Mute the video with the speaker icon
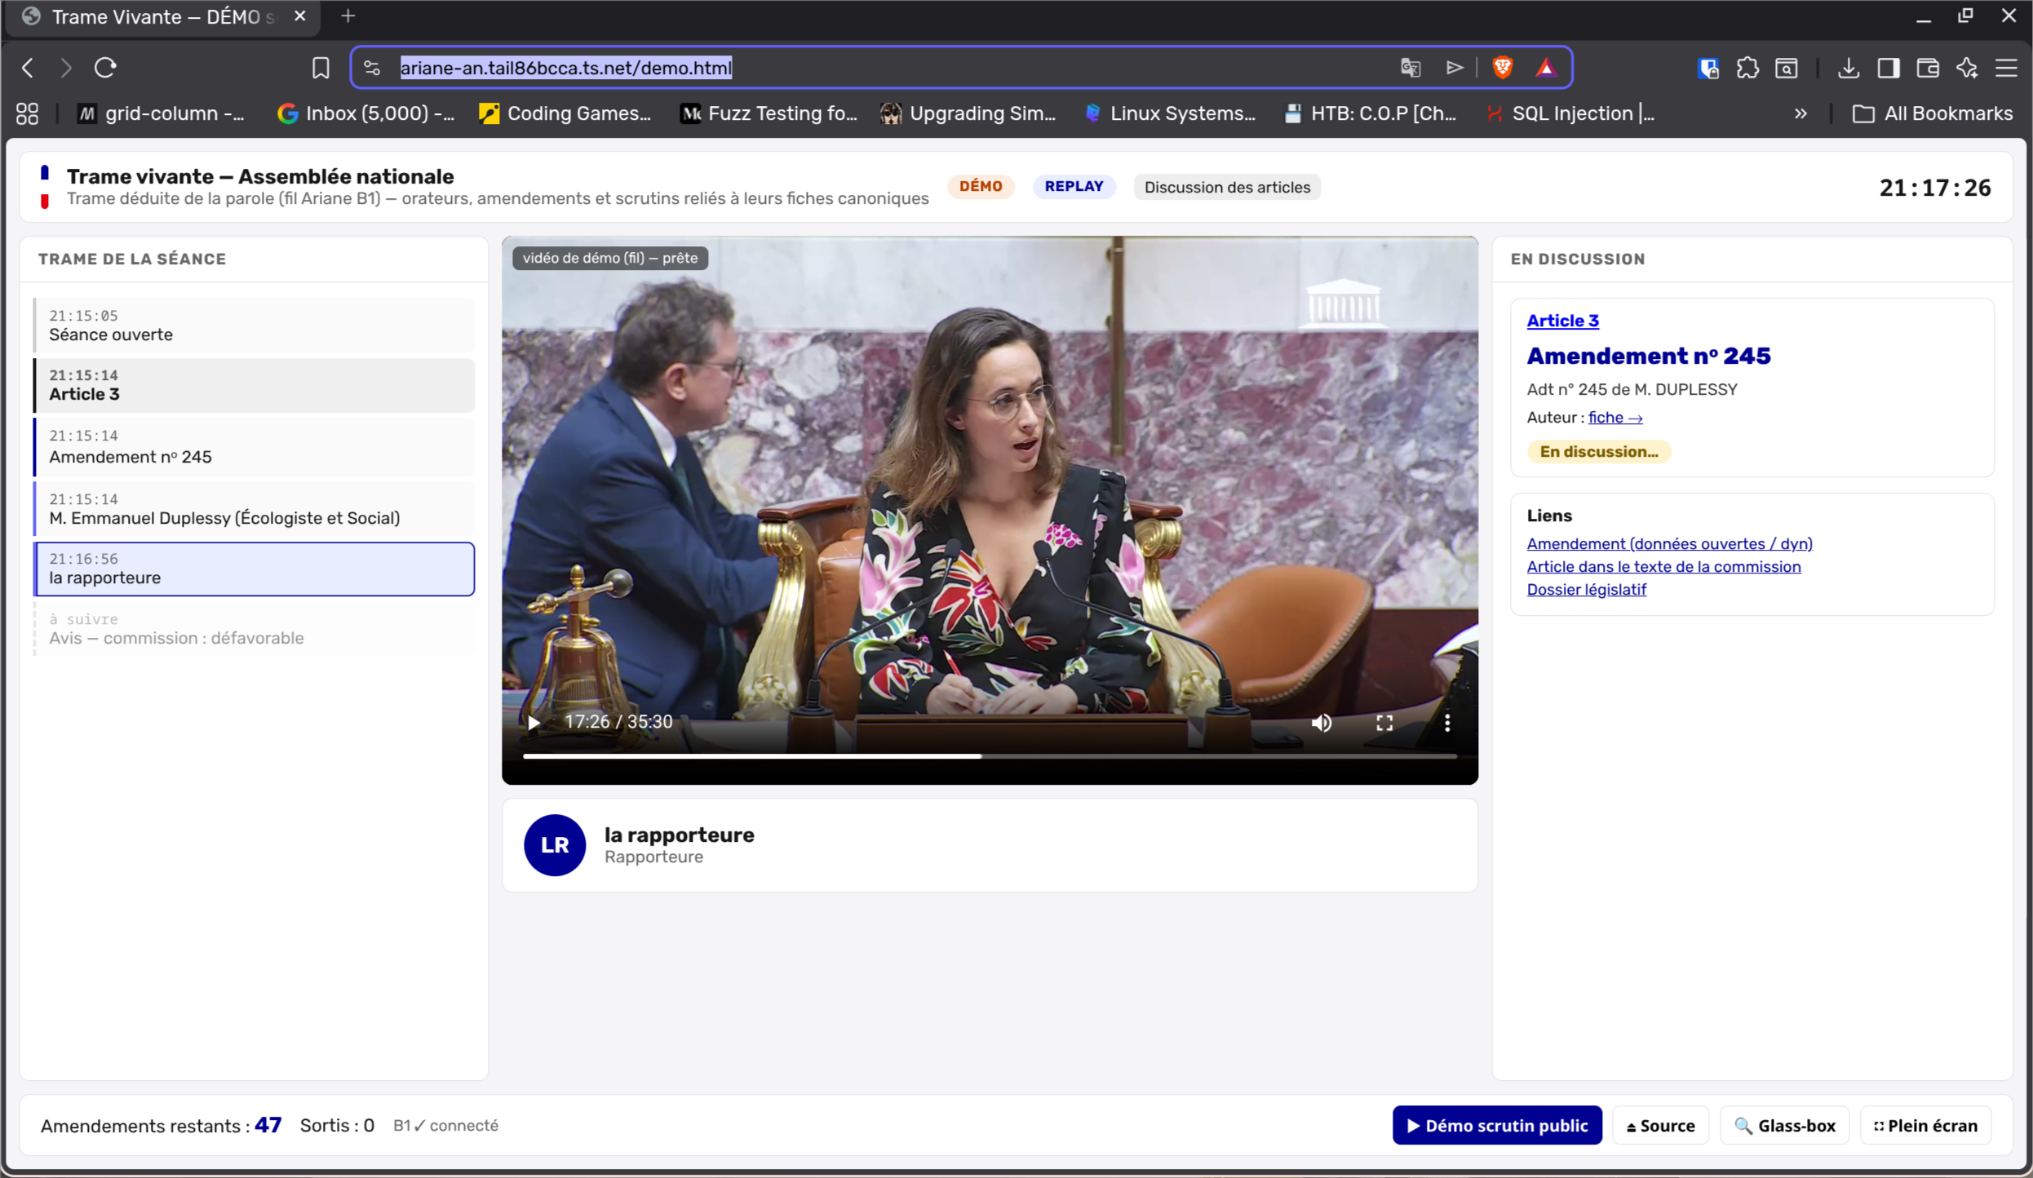The height and width of the screenshot is (1178, 2033). coord(1322,723)
